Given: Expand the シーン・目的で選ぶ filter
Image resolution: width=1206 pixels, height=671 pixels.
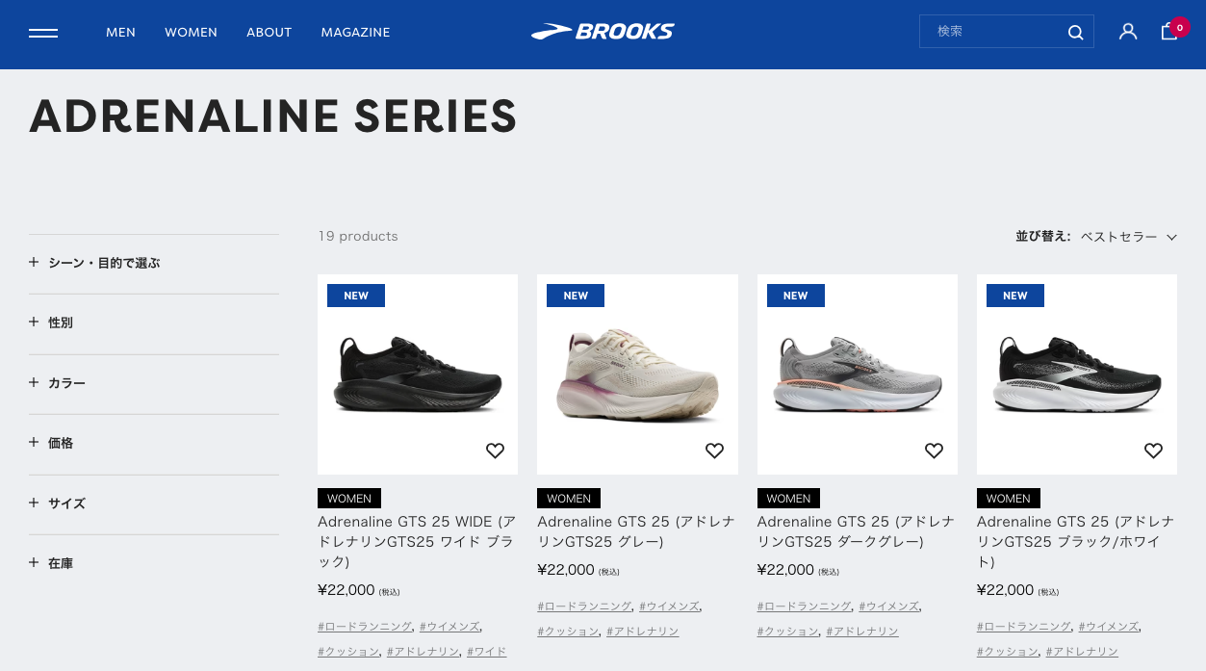Looking at the screenshot, I should click(x=104, y=263).
